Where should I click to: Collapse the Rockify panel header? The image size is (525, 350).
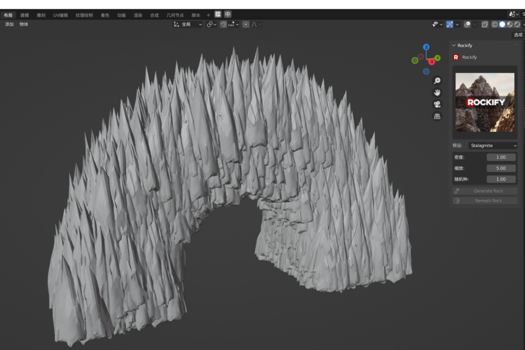pos(454,45)
